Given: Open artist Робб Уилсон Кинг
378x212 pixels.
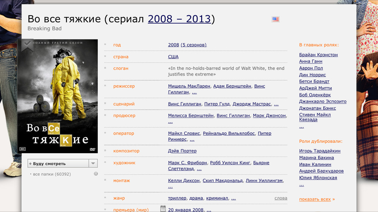Looking at the screenshot, I should click(x=230, y=162).
